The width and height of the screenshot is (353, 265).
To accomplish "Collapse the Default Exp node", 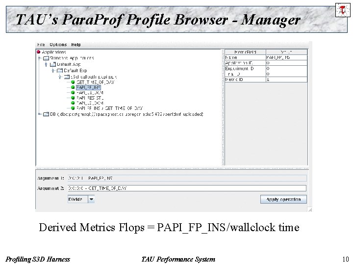I will point(53,71).
